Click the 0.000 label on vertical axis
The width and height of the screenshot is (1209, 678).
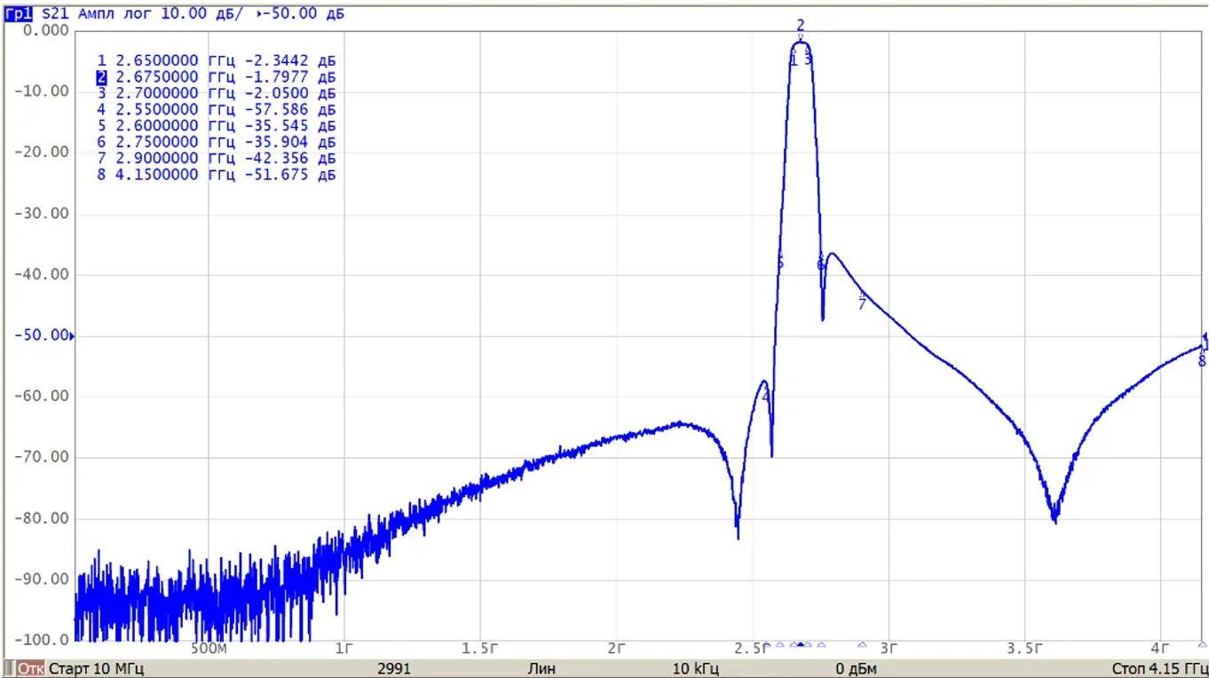point(46,30)
